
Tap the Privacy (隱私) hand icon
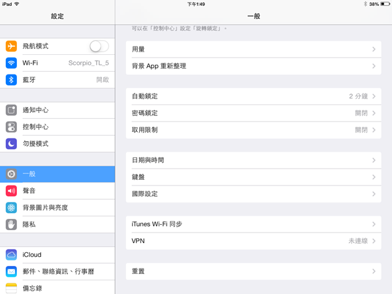(11, 225)
